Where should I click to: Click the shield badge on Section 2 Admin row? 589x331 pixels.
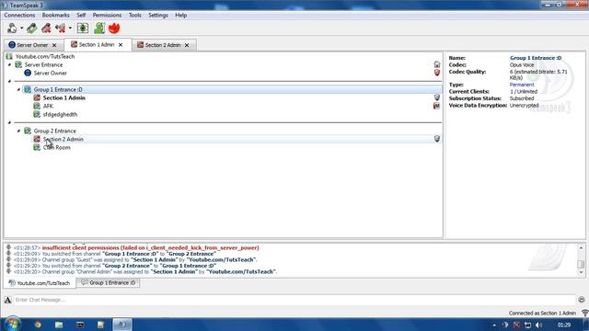pos(436,139)
